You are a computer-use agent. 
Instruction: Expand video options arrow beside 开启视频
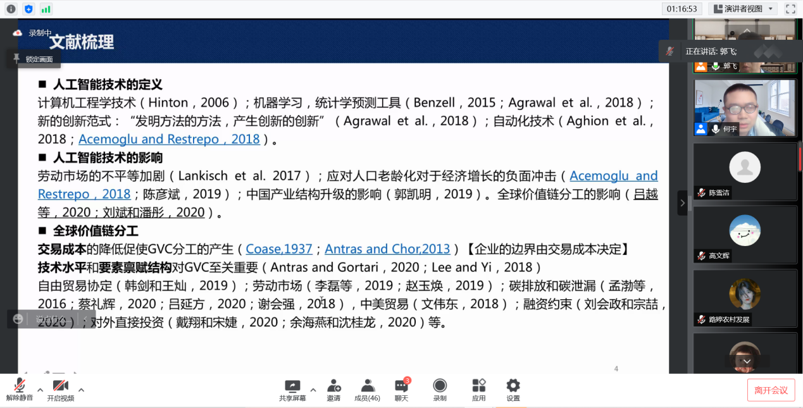click(x=81, y=390)
